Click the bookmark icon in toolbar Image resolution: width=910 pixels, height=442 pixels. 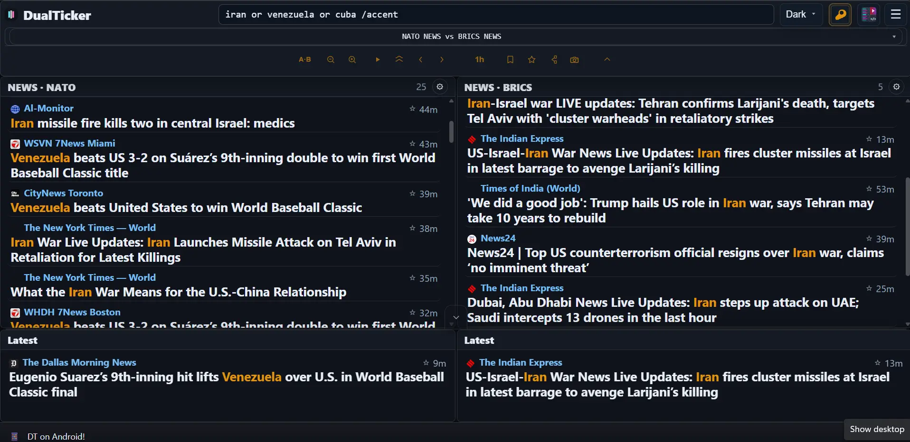pyautogui.click(x=510, y=60)
